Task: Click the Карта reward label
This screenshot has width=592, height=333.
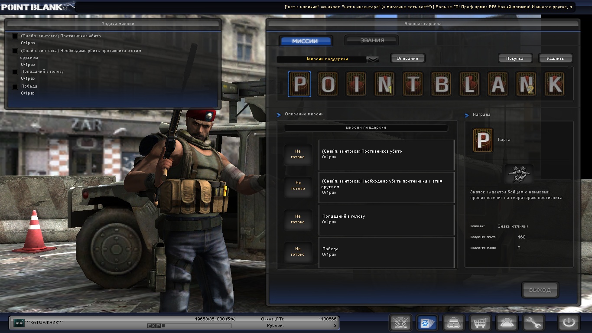Action: tap(504, 140)
